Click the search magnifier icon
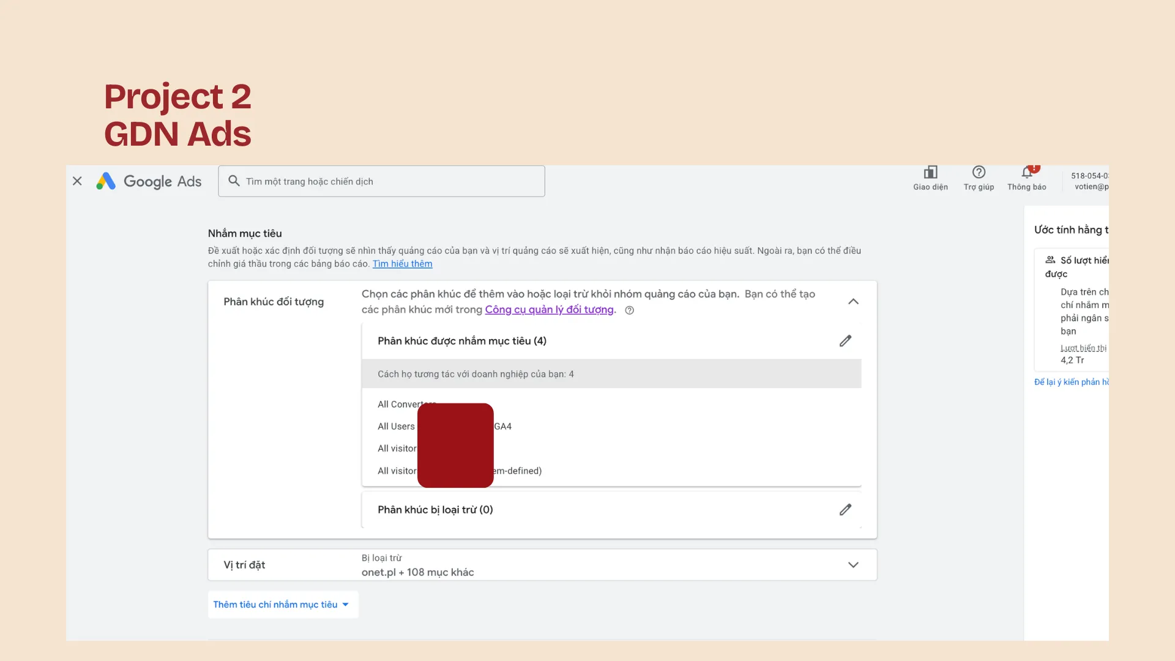Image resolution: width=1175 pixels, height=661 pixels. point(234,181)
